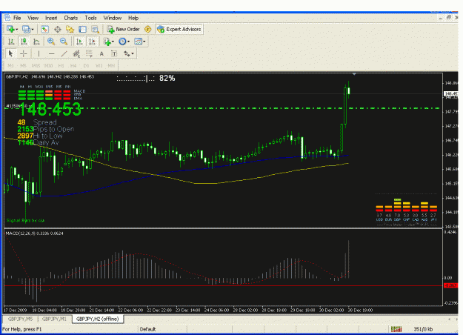Screen dimensions: 463x335
Task: Select the M15 timeframe button
Action: (36, 65)
